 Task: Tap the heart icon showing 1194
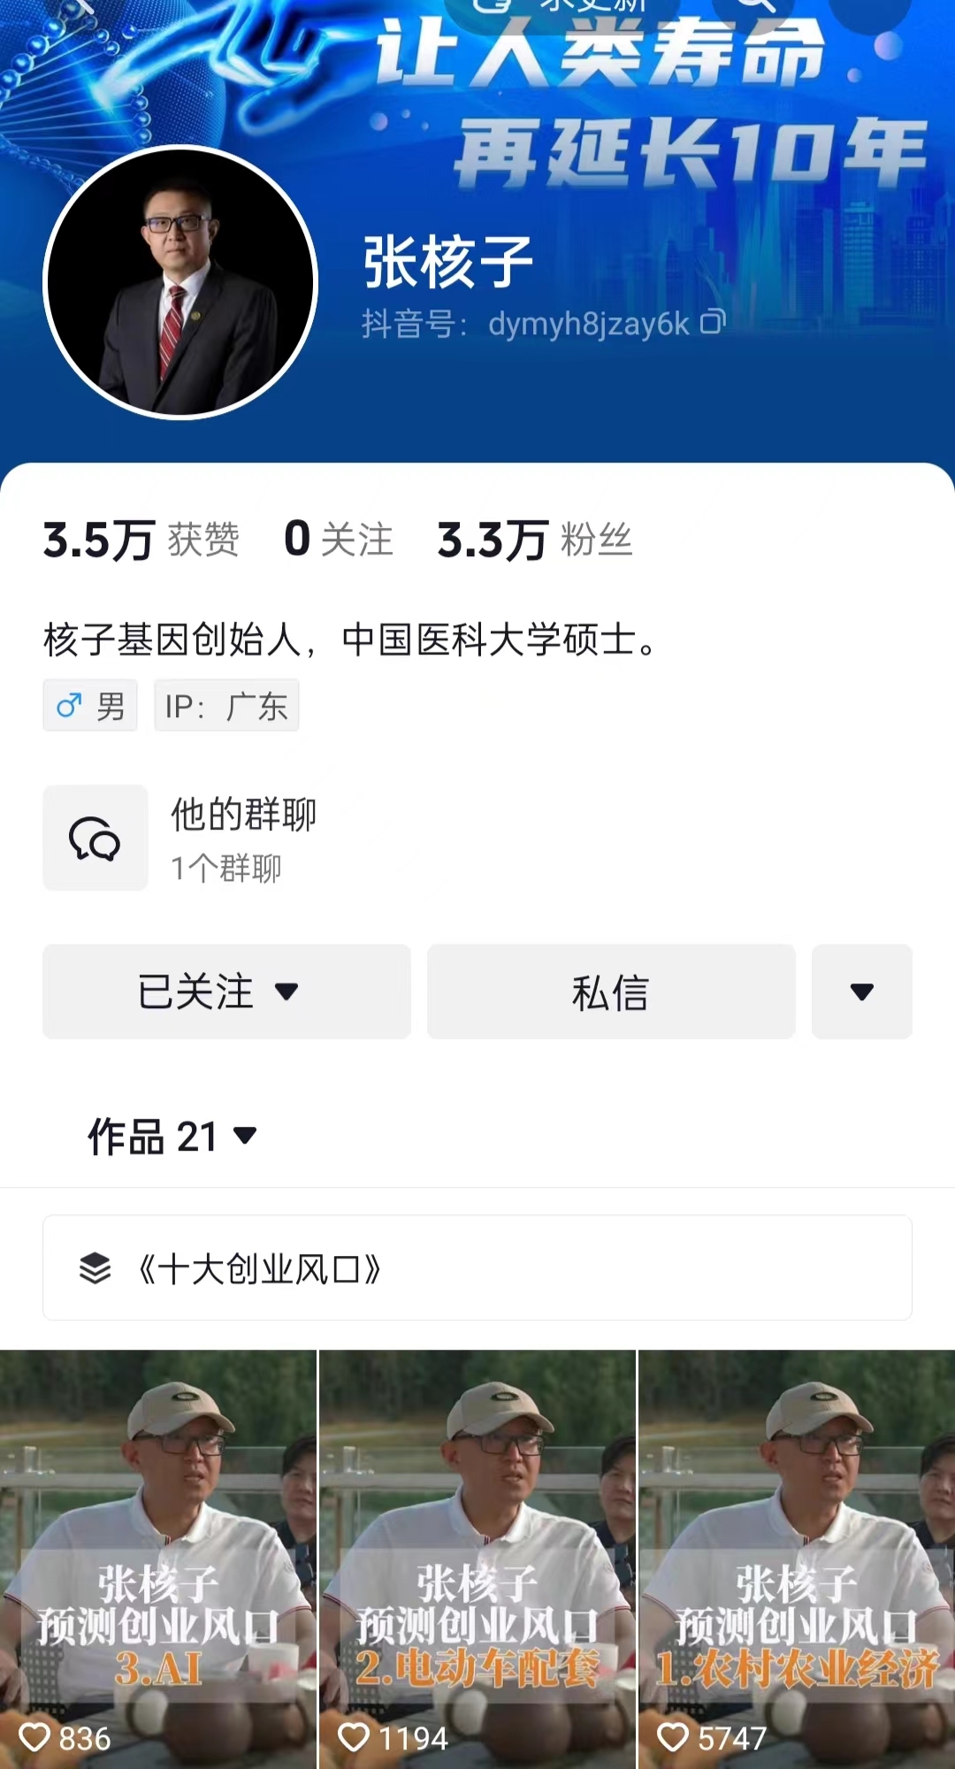pyautogui.click(x=354, y=1736)
